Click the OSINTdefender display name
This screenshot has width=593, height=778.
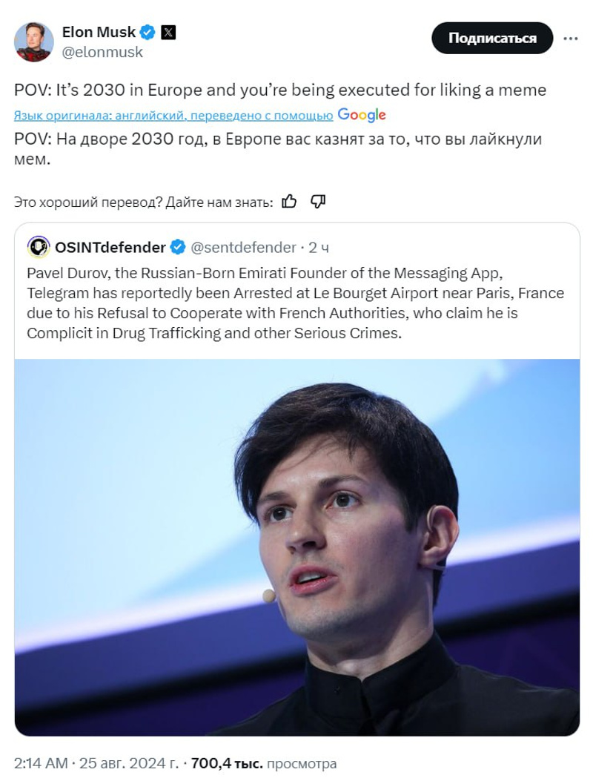(x=110, y=245)
